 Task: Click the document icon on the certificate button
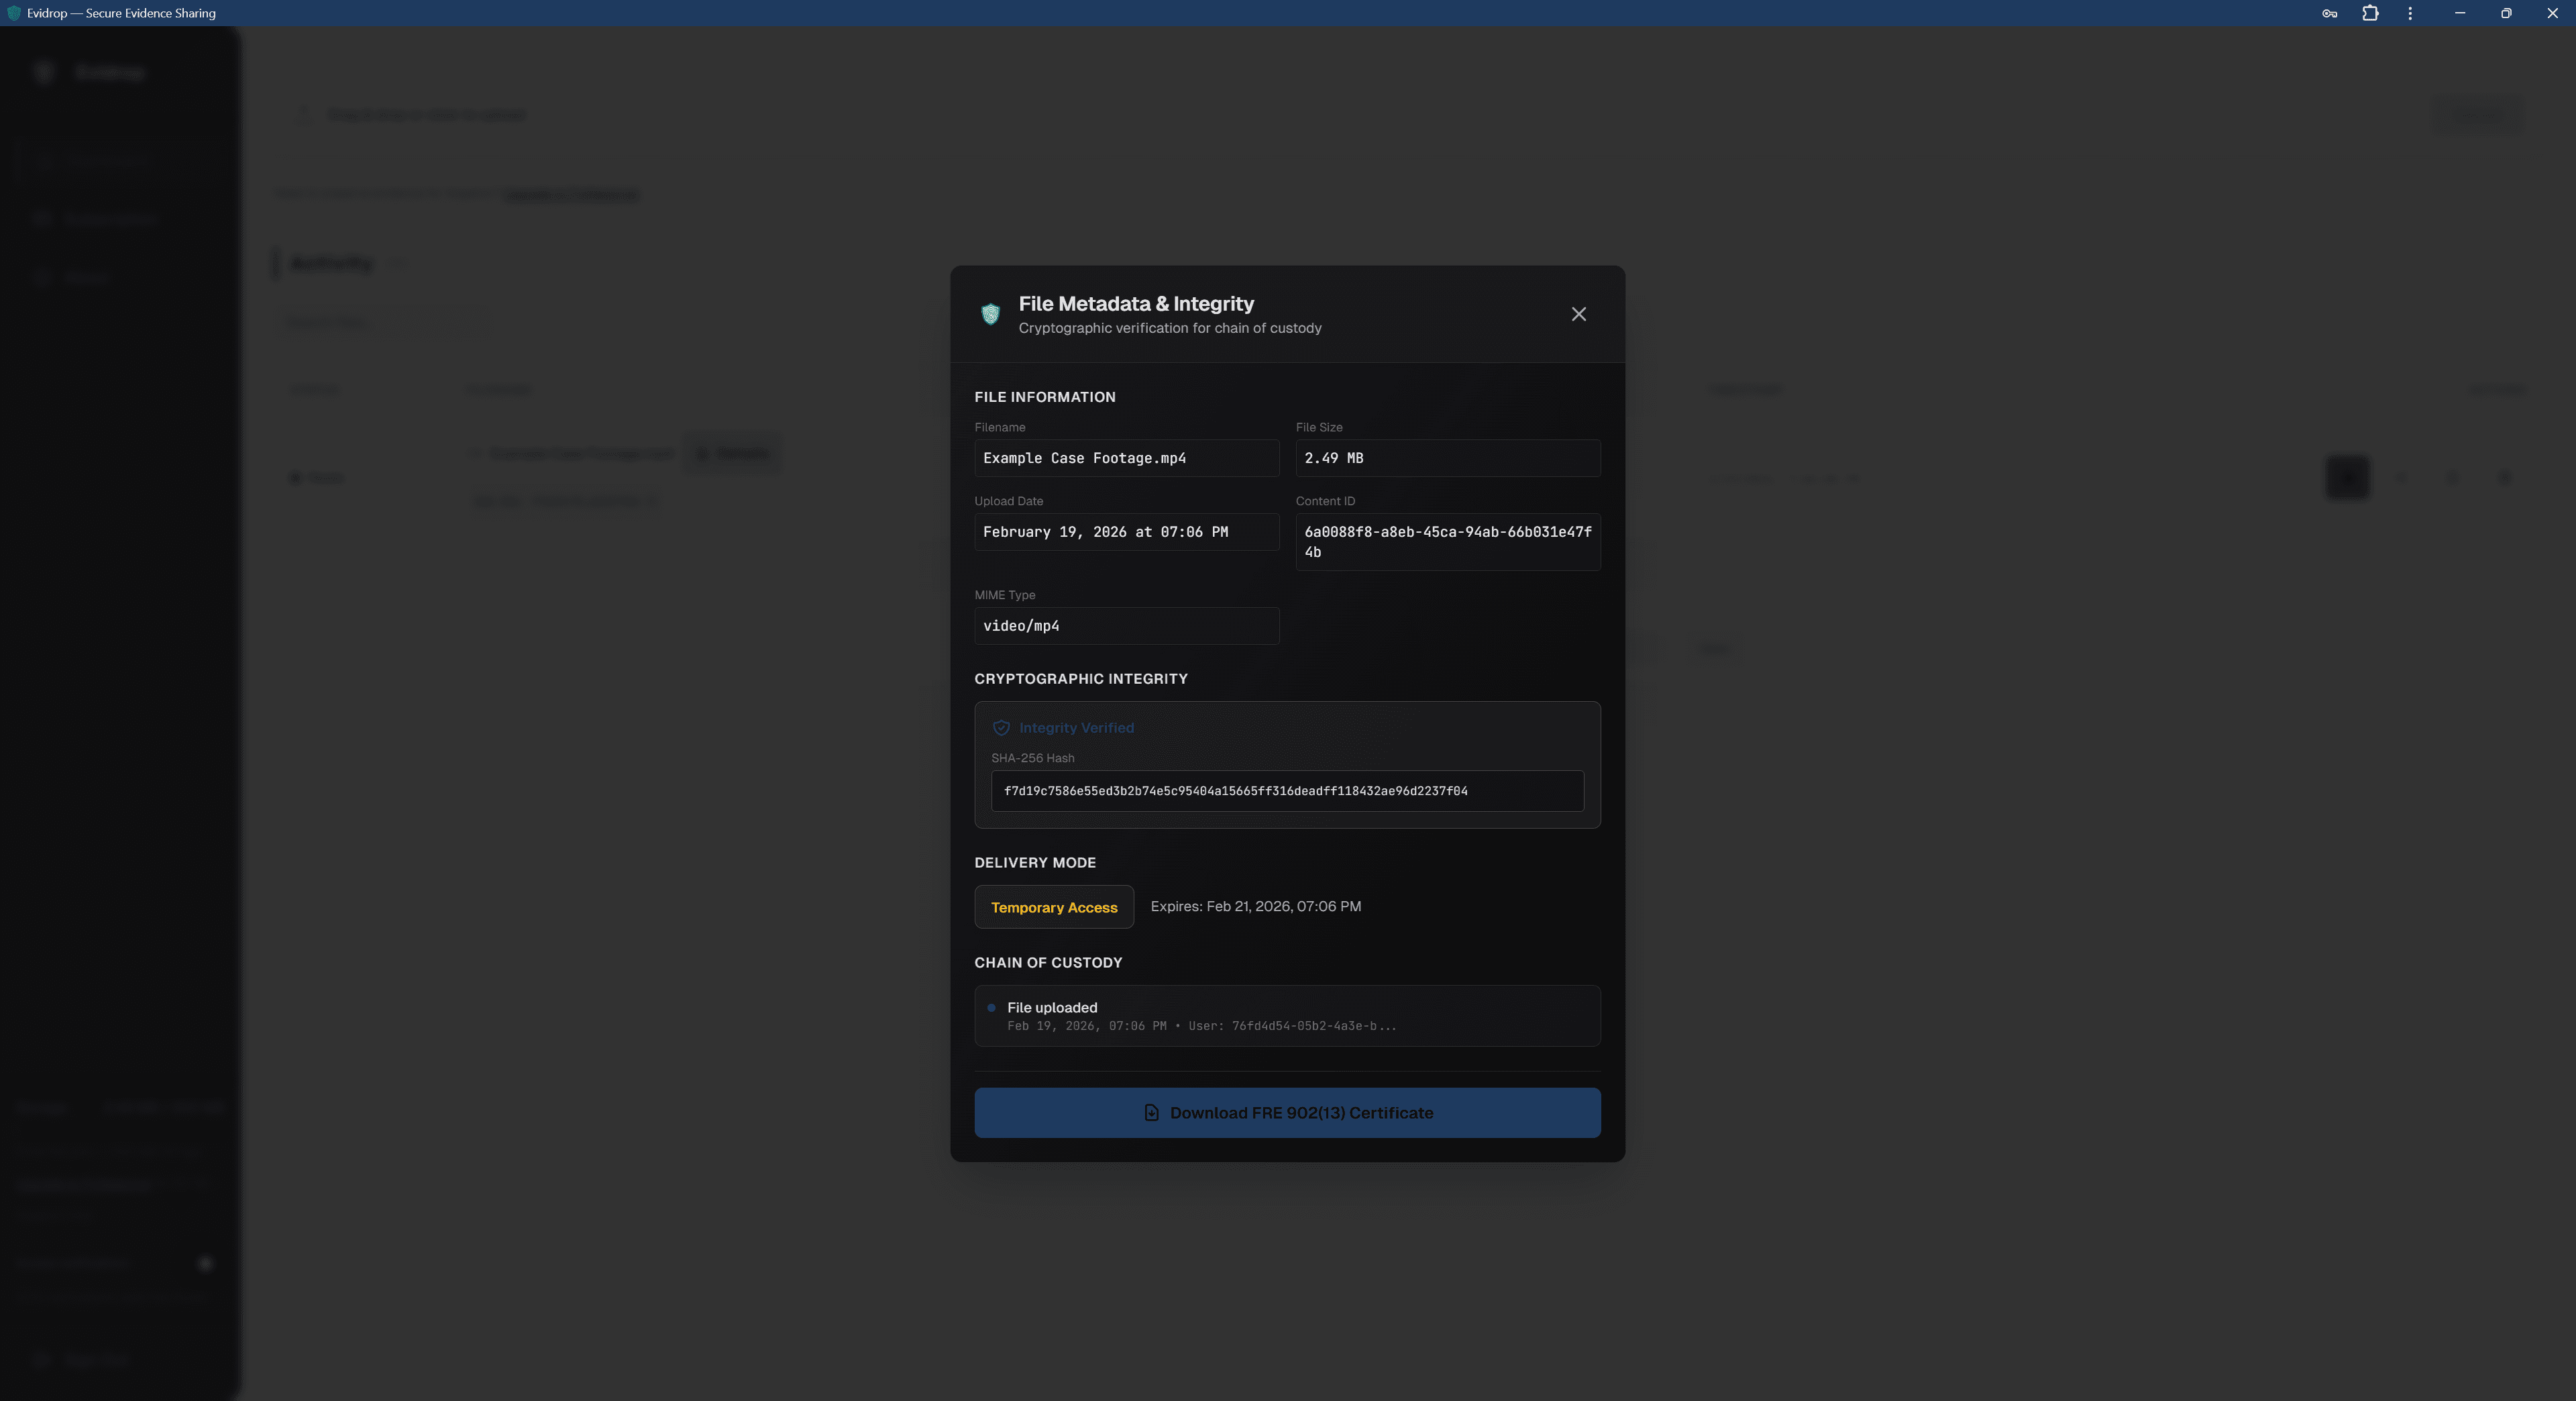pyautogui.click(x=1151, y=1113)
